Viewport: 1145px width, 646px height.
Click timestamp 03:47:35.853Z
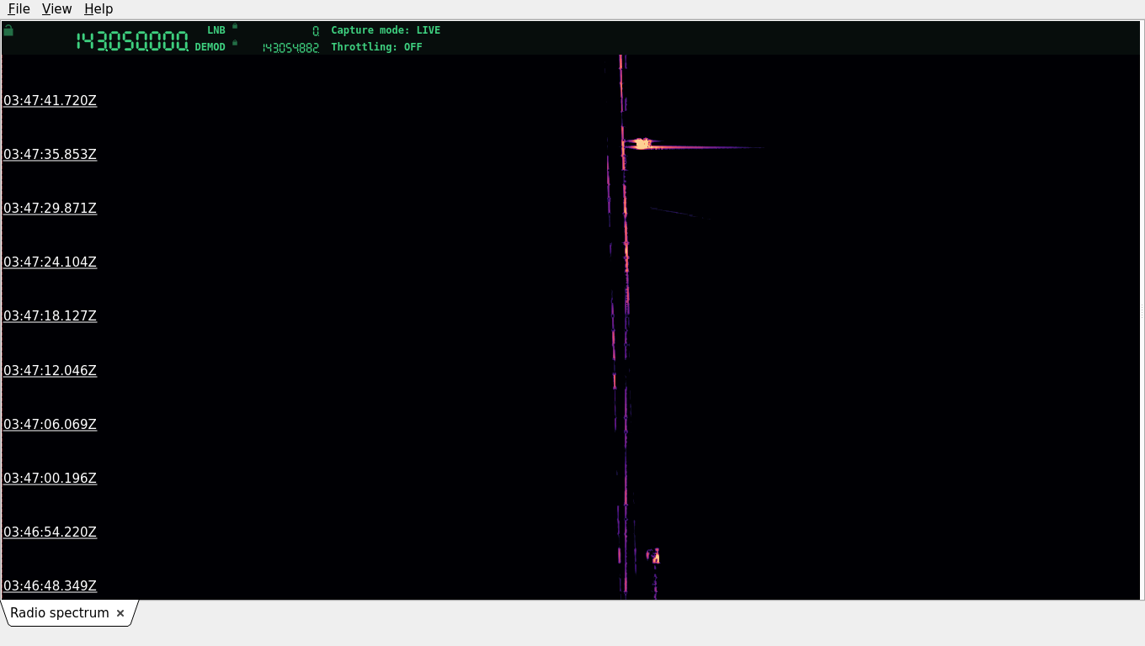tap(50, 154)
